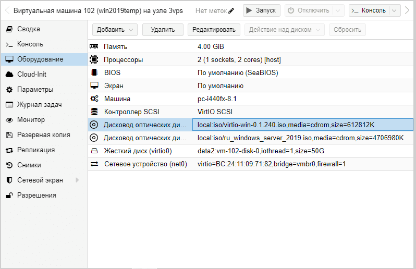Click the Разрешения unlock icon

(x=9, y=195)
